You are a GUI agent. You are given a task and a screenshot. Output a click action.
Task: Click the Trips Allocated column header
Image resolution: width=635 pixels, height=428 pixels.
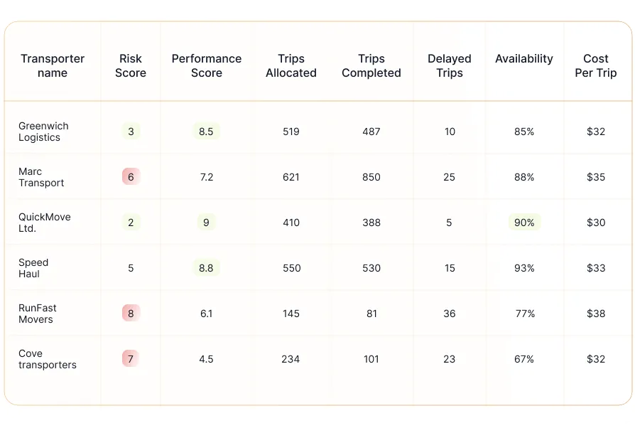(x=291, y=65)
